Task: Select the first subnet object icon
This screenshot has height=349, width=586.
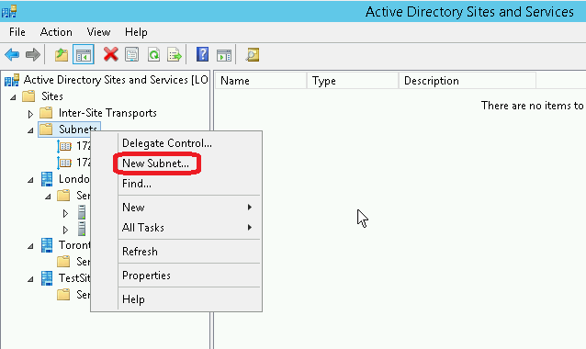Action: pyautogui.click(x=64, y=146)
